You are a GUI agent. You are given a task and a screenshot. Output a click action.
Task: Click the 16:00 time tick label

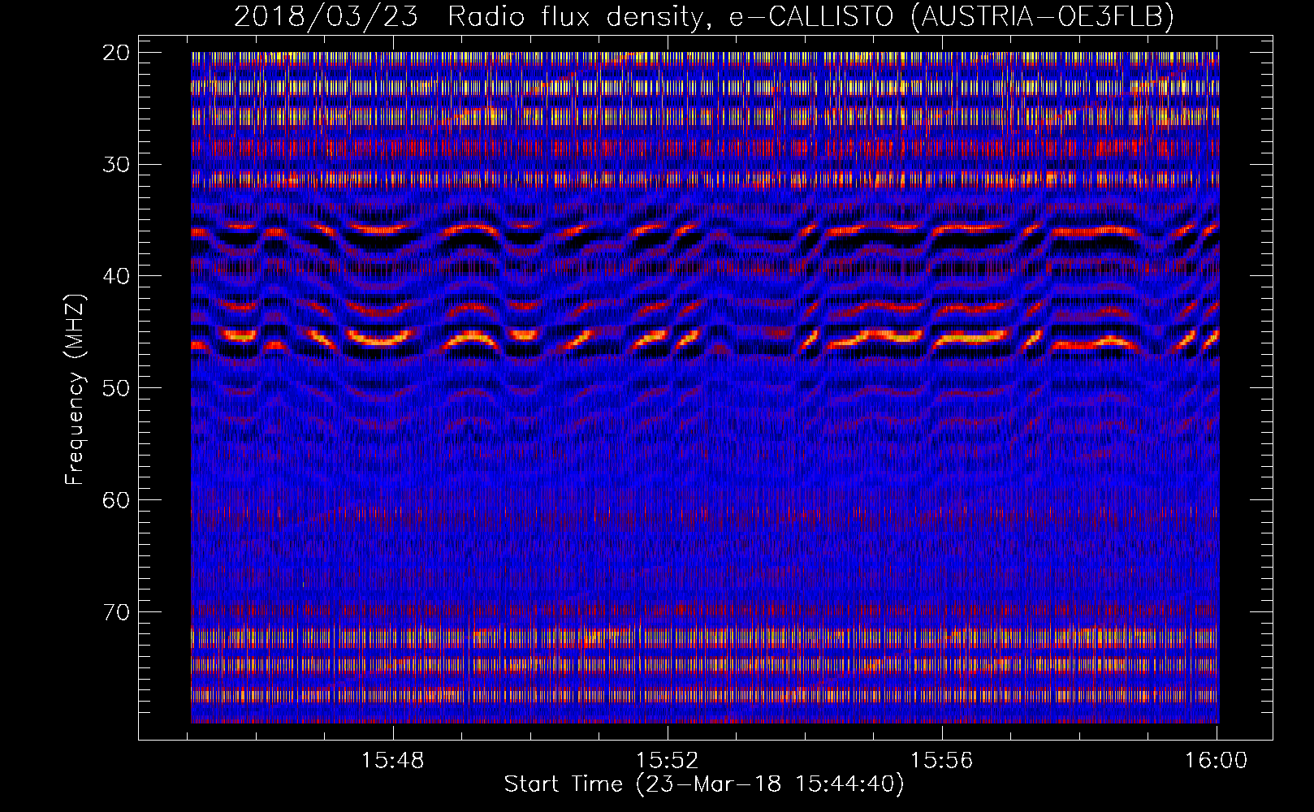1216,761
